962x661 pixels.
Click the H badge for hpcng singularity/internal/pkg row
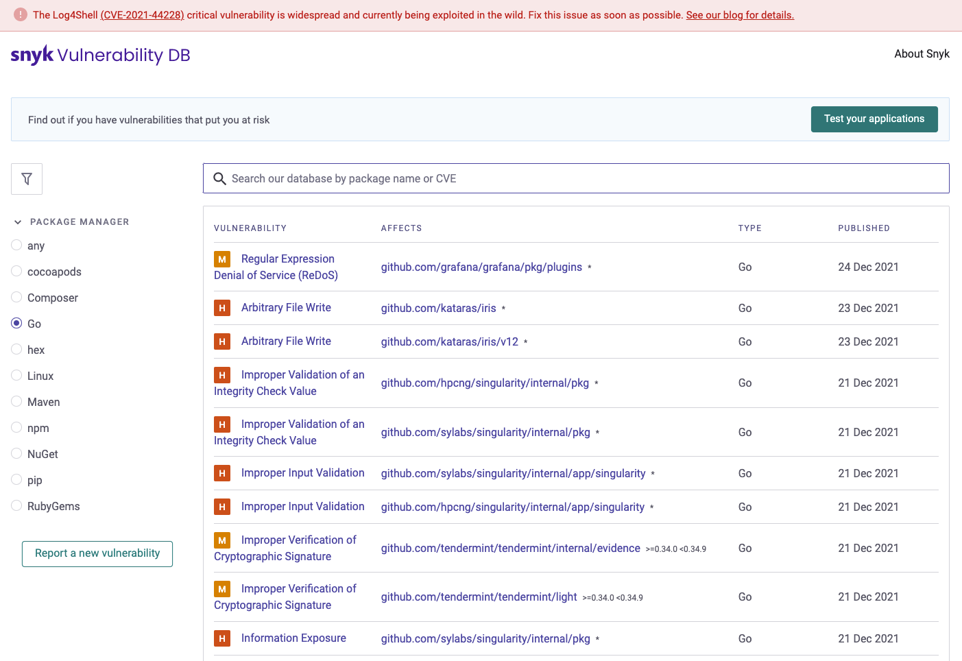[x=222, y=375]
